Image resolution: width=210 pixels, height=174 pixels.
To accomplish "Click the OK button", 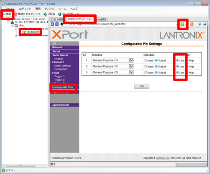I will point(141,86).
